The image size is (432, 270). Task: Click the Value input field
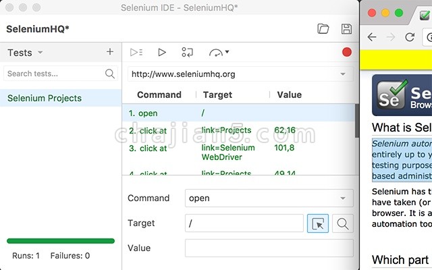(269, 248)
